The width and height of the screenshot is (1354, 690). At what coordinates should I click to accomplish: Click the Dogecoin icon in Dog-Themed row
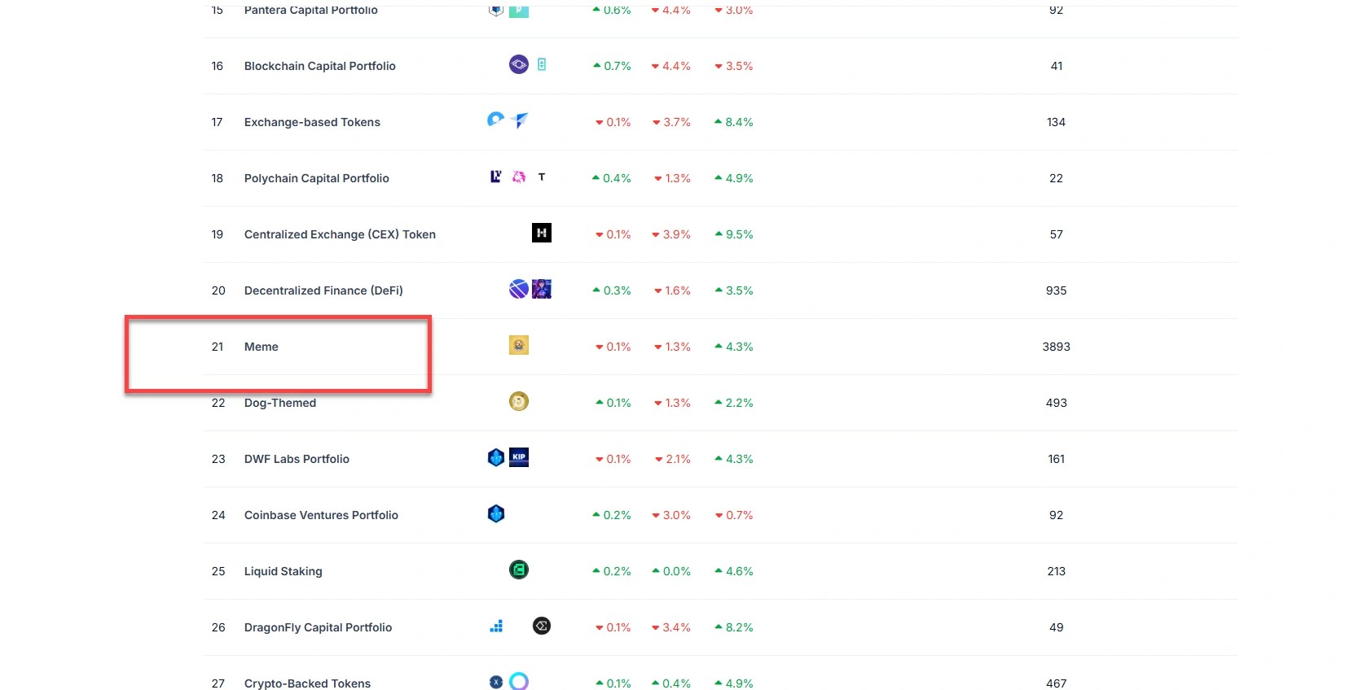(519, 401)
